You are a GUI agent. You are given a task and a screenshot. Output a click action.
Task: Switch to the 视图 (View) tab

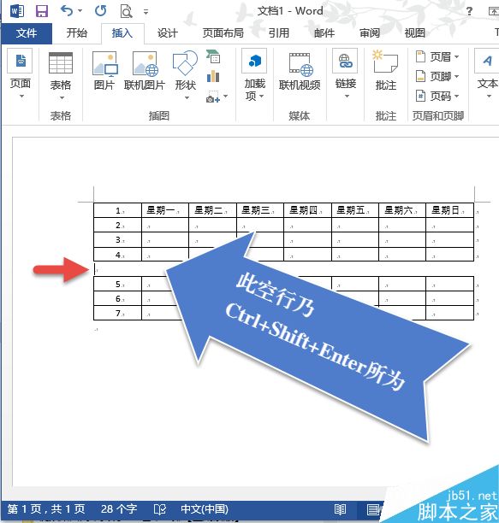click(x=415, y=33)
